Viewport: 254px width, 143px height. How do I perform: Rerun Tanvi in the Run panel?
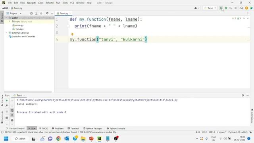[7, 100]
